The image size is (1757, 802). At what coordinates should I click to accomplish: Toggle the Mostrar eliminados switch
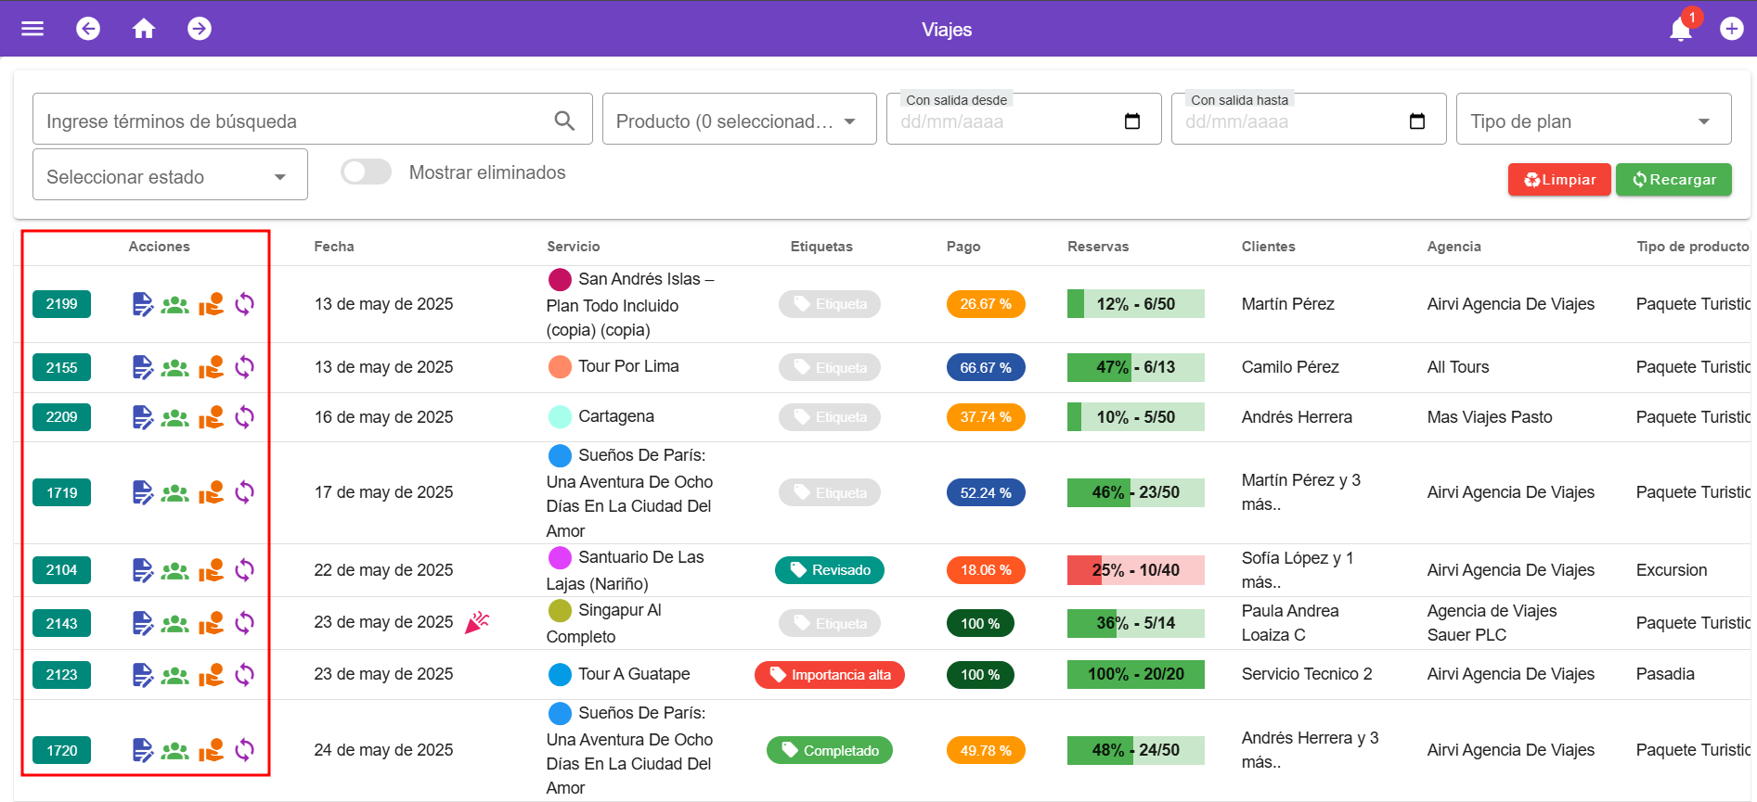366,172
